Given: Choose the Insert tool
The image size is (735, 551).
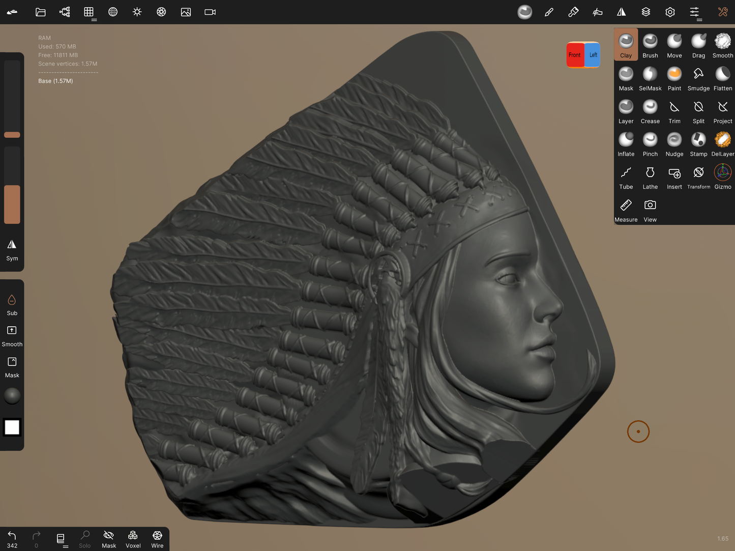Looking at the screenshot, I should tap(674, 177).
